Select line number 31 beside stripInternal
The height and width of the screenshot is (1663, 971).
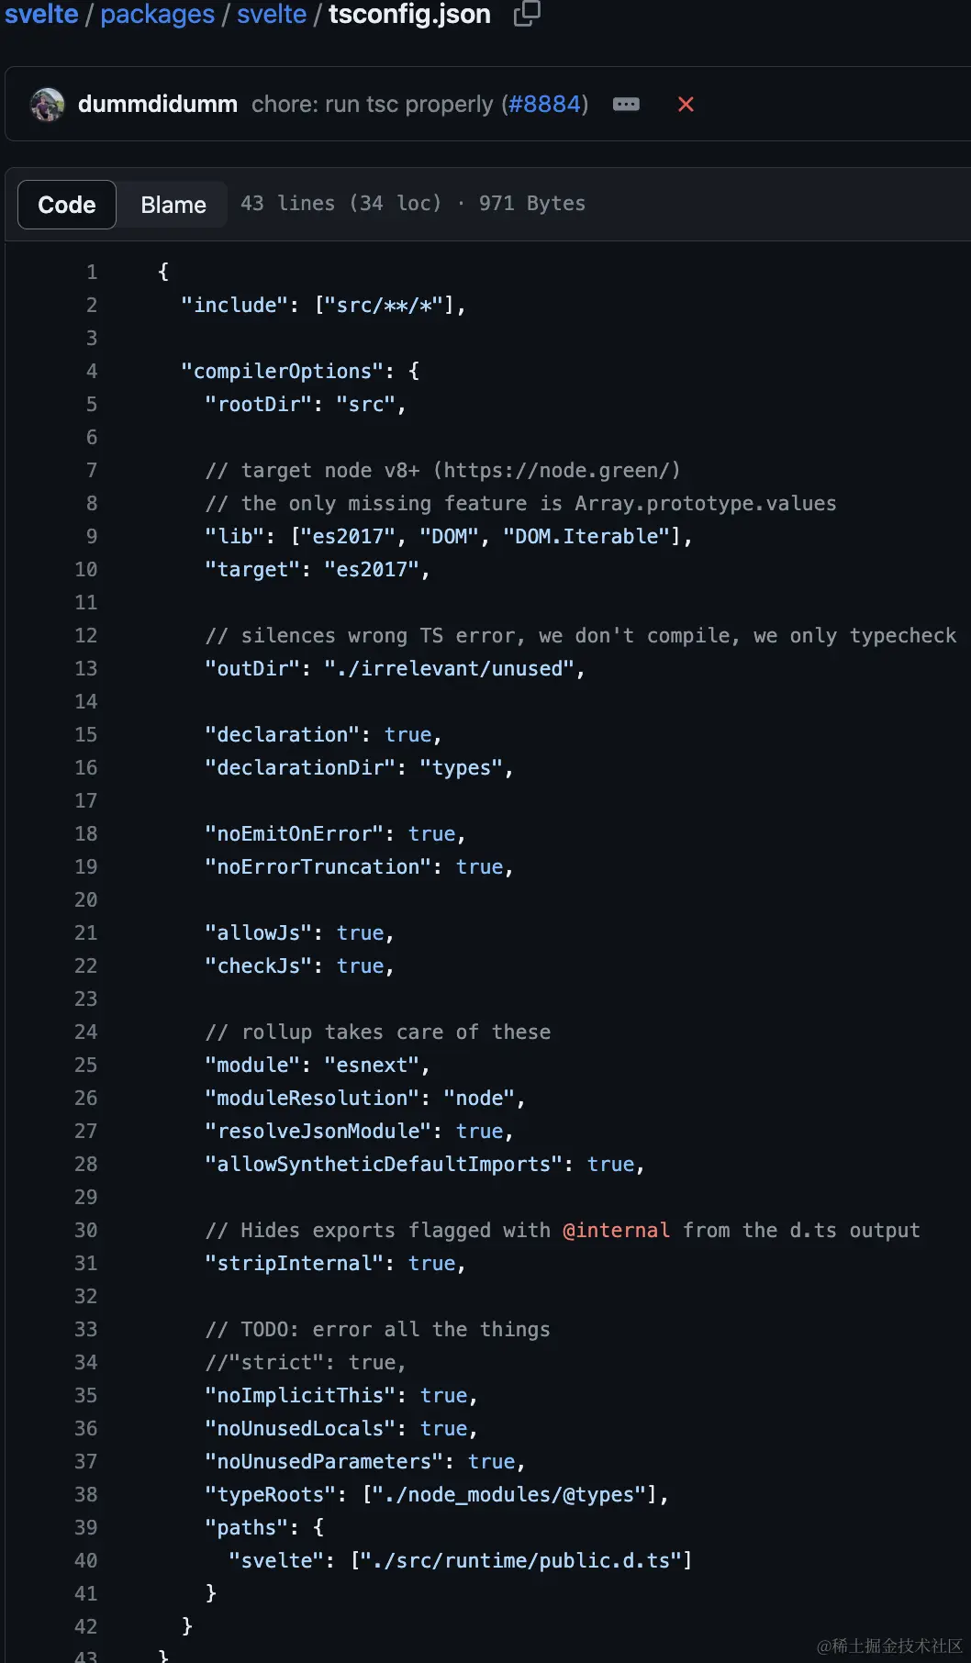click(85, 1263)
